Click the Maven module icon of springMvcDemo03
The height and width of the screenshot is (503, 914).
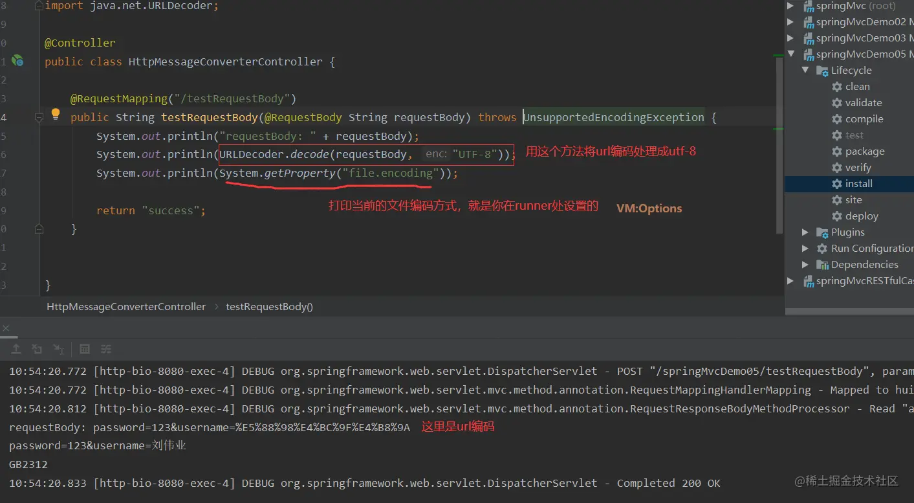(808, 38)
